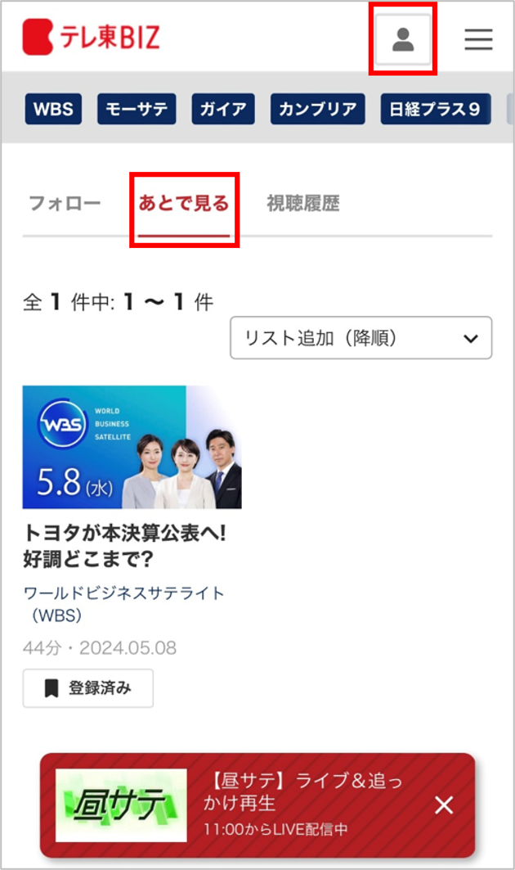Select the モーサテ program chip

point(137,109)
